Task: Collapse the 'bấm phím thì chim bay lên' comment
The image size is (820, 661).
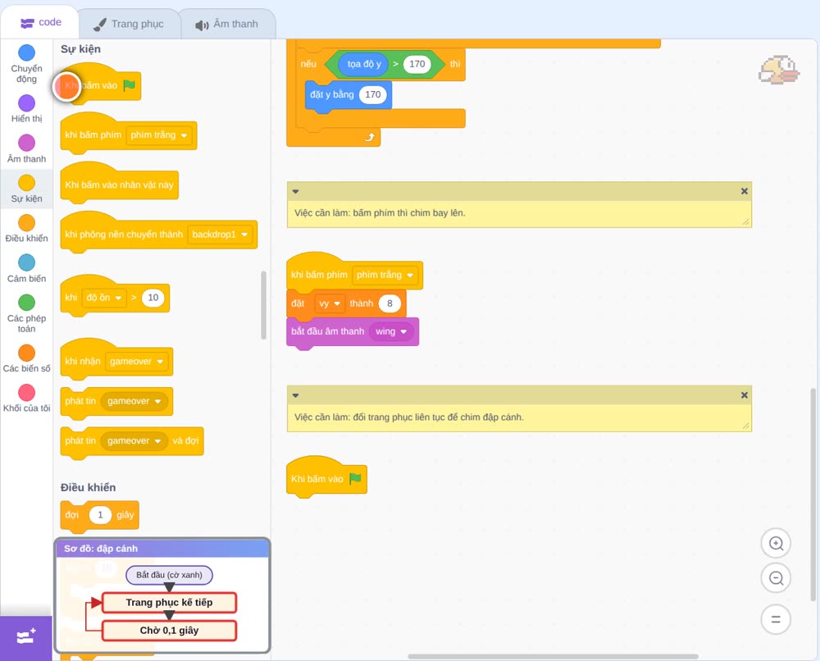Action: point(295,191)
